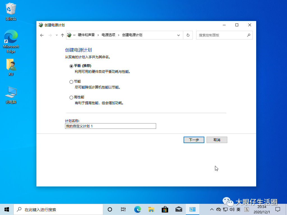Open File Explorer from taskbar
Image resolution: width=287 pixels, height=215 pixels.
(x=151, y=209)
